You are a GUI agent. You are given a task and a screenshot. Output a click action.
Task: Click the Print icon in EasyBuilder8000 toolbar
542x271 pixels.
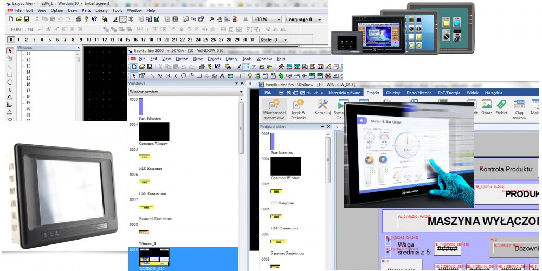(202, 67)
